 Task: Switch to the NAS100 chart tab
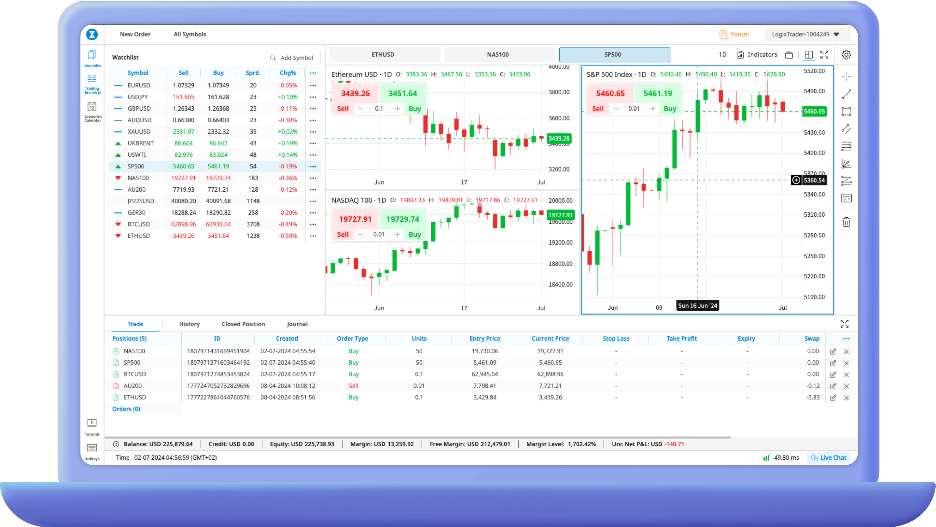click(x=497, y=55)
